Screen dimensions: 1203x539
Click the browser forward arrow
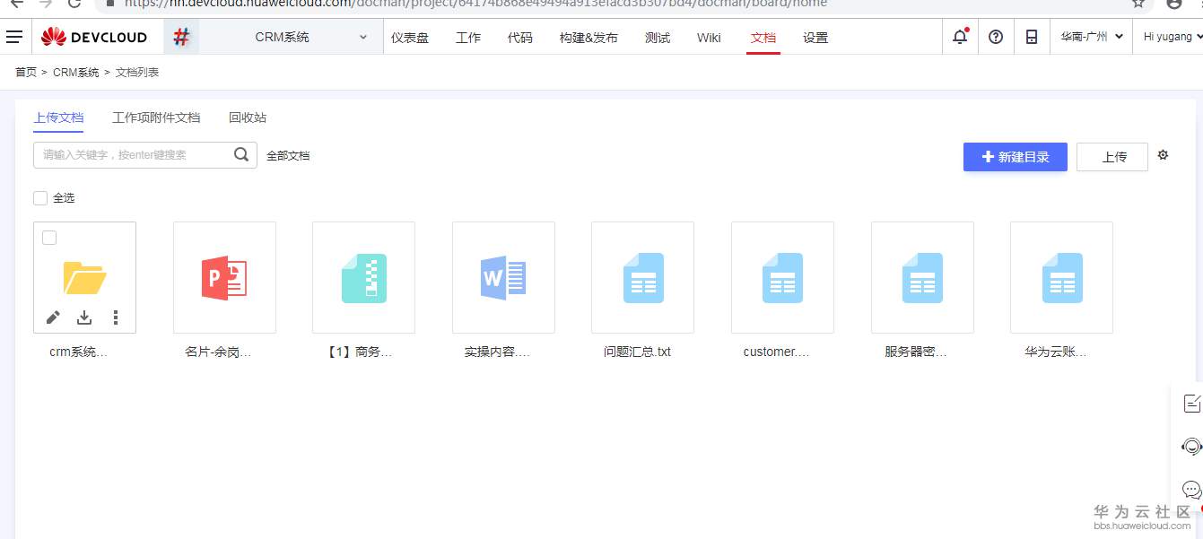click(x=46, y=3)
